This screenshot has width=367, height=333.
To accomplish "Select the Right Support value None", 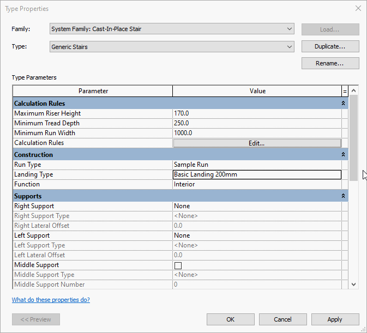I will [x=257, y=206].
